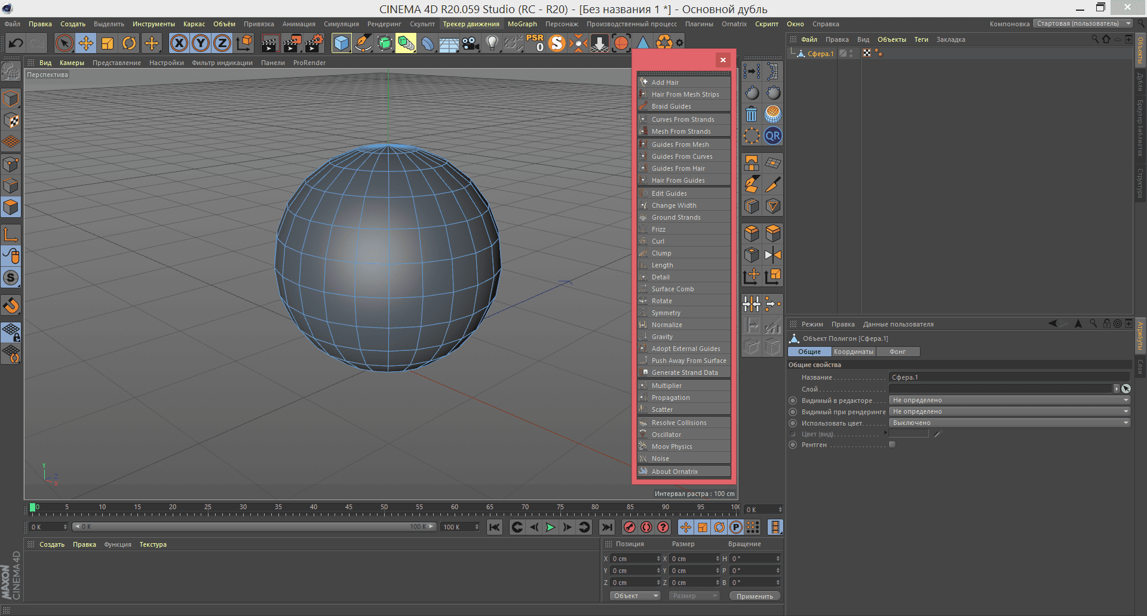The image size is (1147, 616).
Task: Select the Scale tool in top toolbar
Action: coord(108,43)
